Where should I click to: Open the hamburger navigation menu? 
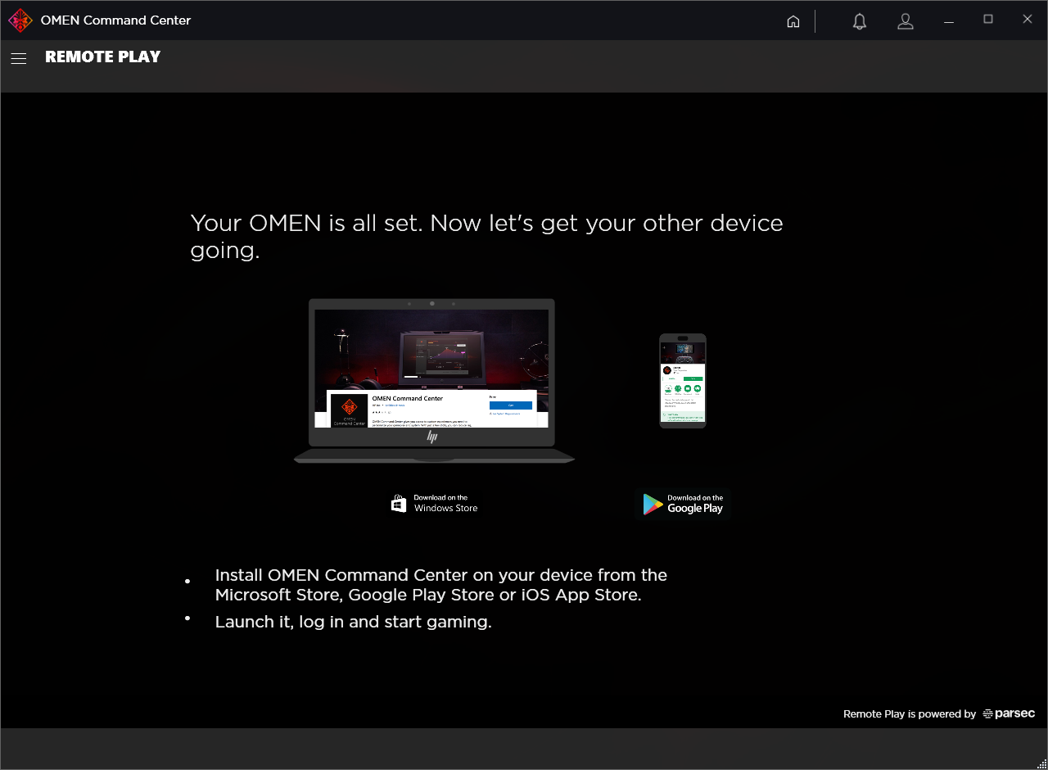[x=19, y=58]
